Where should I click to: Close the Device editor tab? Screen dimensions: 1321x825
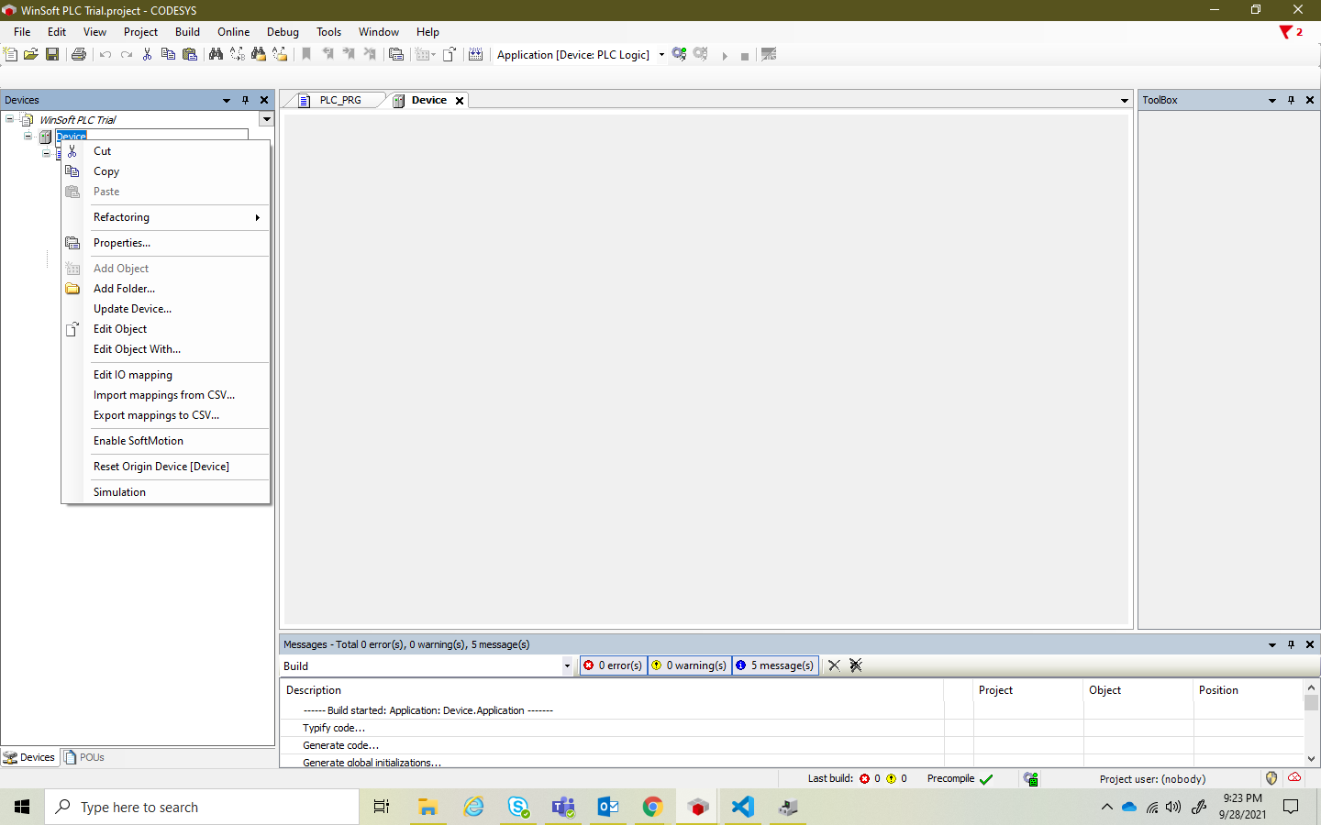point(460,101)
